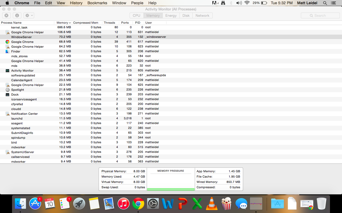The height and width of the screenshot is (213, 342).
Task: Click the Force Quit process toolbar icon
Action: [x=6, y=15]
